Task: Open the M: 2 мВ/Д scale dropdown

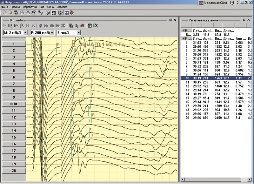Action: click(25, 33)
